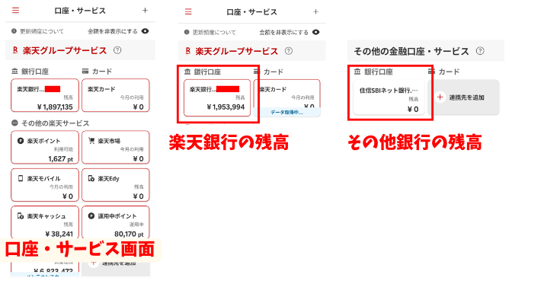Open the 楽天キャッシュ card showing ¥38,241
This screenshot has width=544, height=284.
45,222
